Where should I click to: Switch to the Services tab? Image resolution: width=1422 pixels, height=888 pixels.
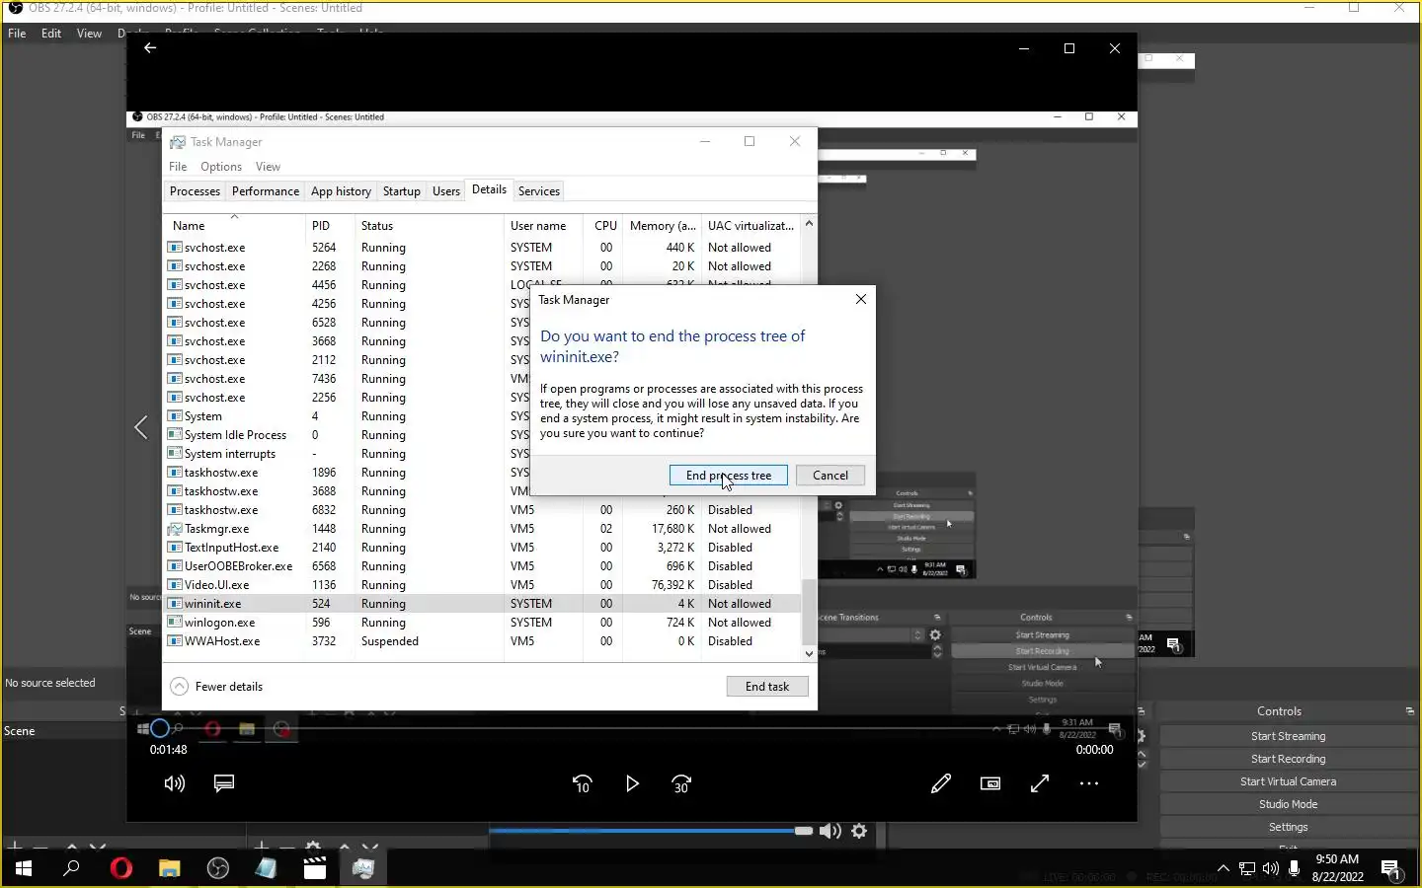coord(539,191)
